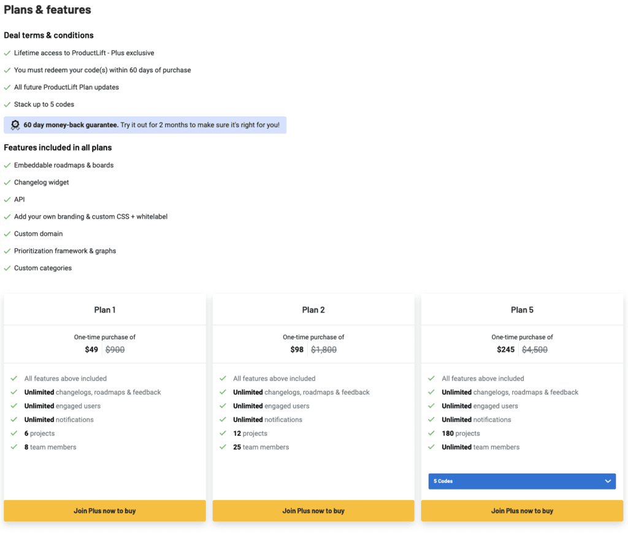Select the Plan 2 card header

coord(313,310)
